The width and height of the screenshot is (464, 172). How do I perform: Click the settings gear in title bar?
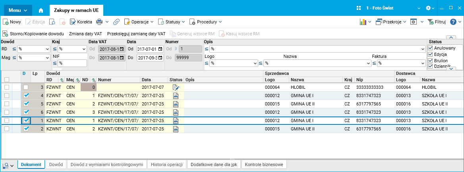tap(428, 8)
